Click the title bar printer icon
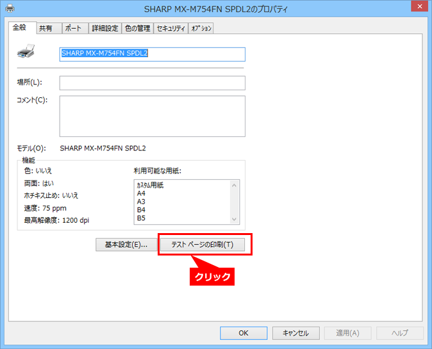 (x=10, y=9)
